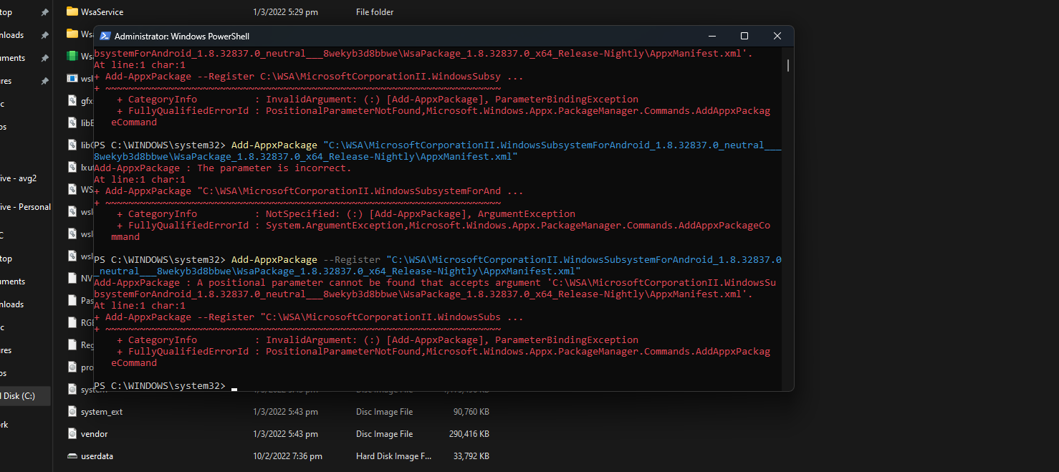Click the userdata hard disk image icon
The width and height of the screenshot is (1059, 472).
72,456
